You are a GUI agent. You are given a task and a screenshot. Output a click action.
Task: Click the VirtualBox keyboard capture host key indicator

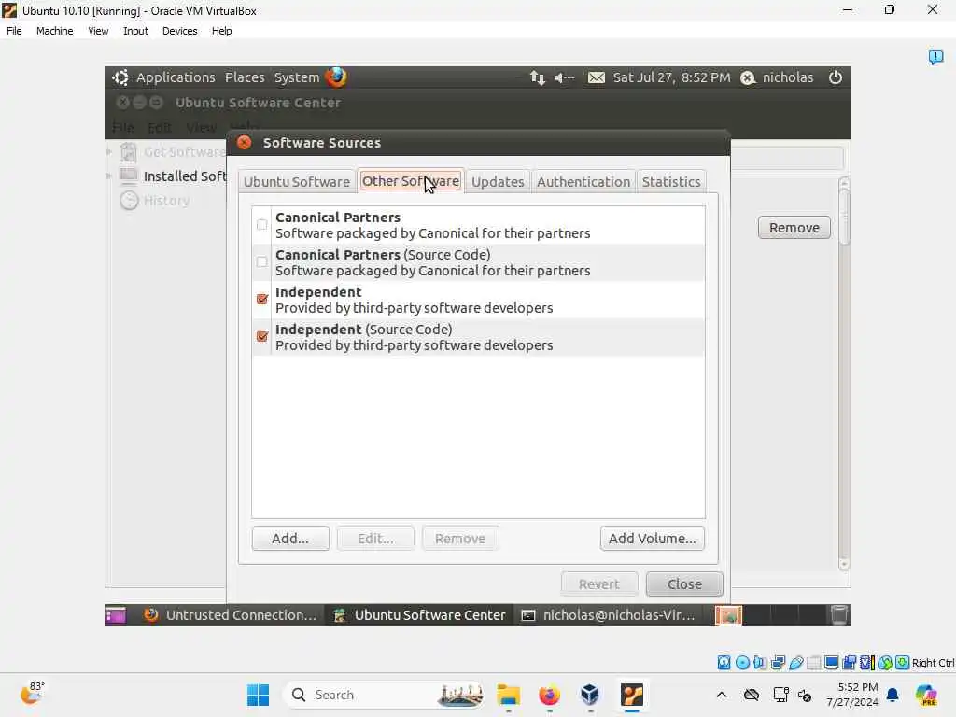[x=903, y=663]
